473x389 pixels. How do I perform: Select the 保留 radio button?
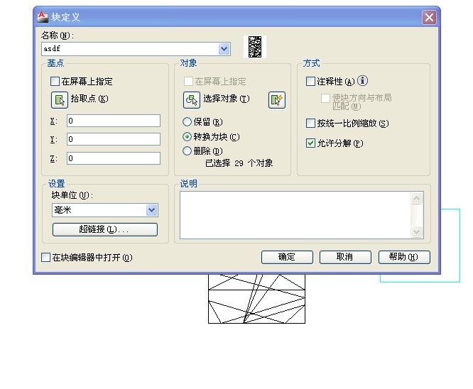tap(187, 122)
